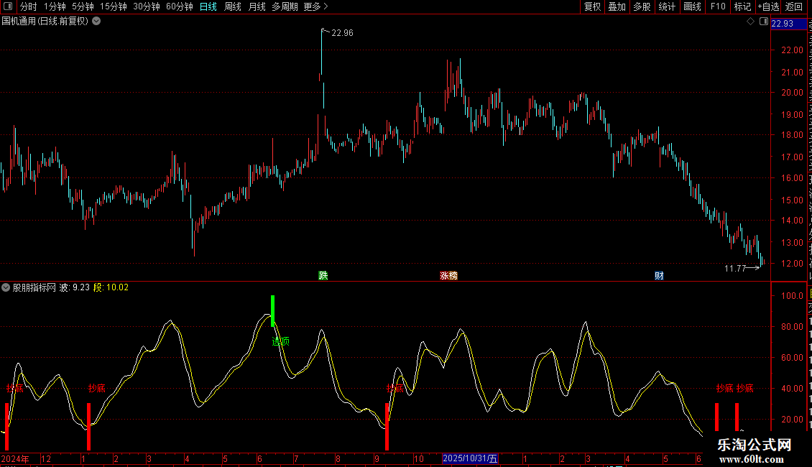Click the 20.00 price axis label
The image size is (812, 467).
(793, 93)
